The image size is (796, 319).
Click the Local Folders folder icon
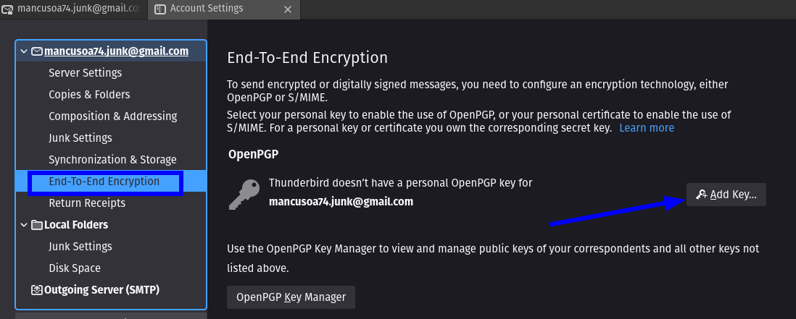click(36, 225)
